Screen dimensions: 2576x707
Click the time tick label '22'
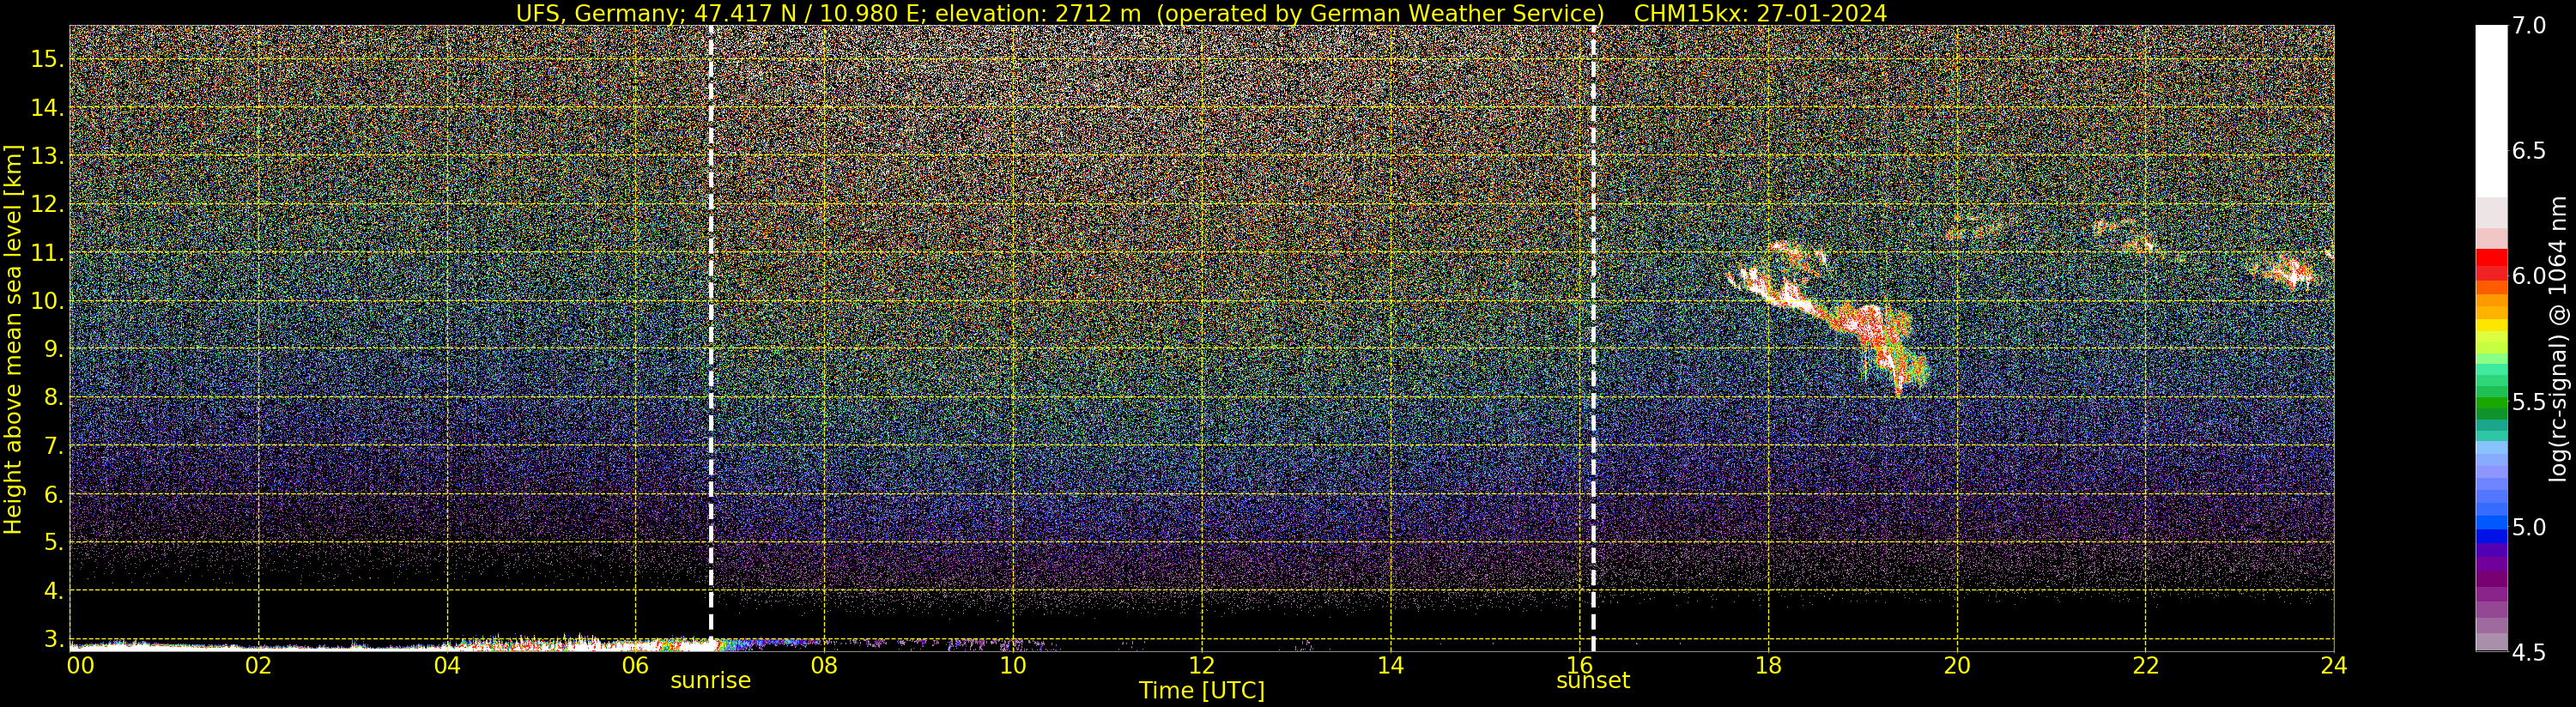point(2145,666)
